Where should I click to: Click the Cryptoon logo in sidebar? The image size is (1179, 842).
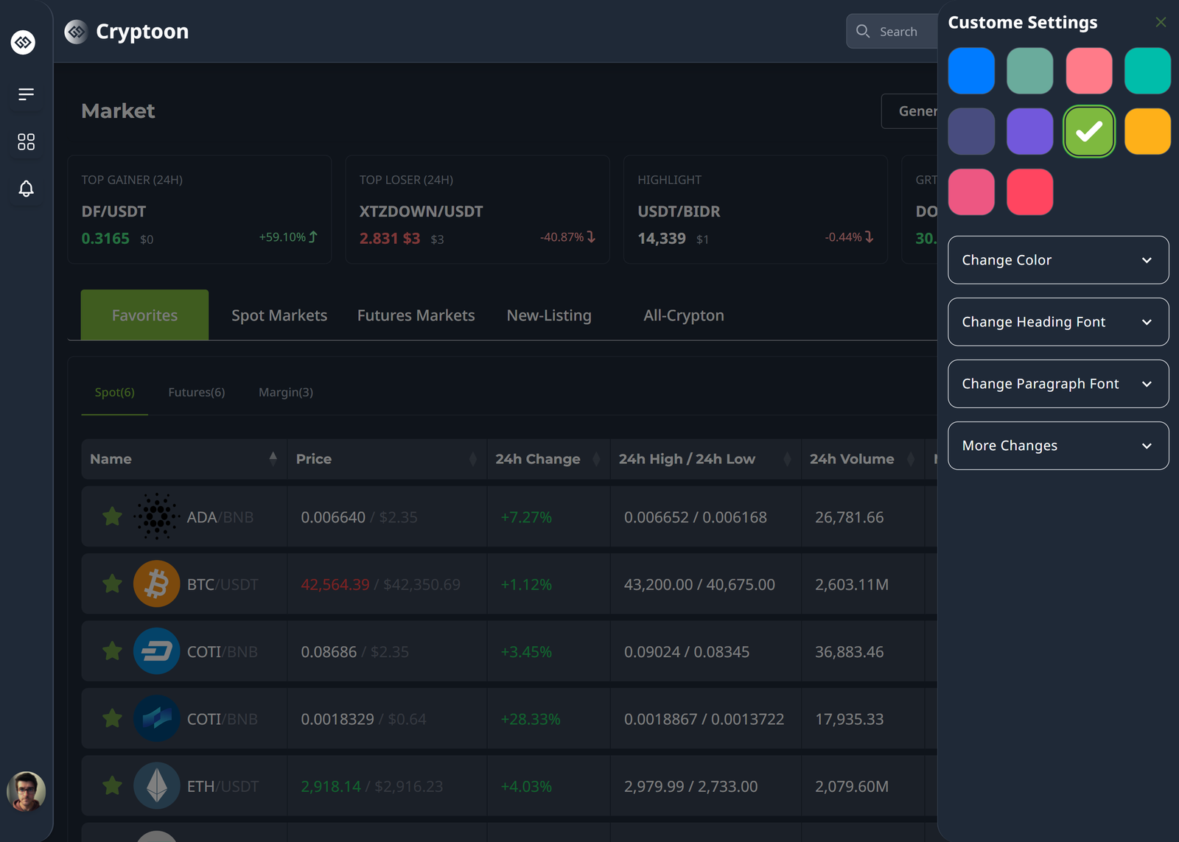pos(24,43)
